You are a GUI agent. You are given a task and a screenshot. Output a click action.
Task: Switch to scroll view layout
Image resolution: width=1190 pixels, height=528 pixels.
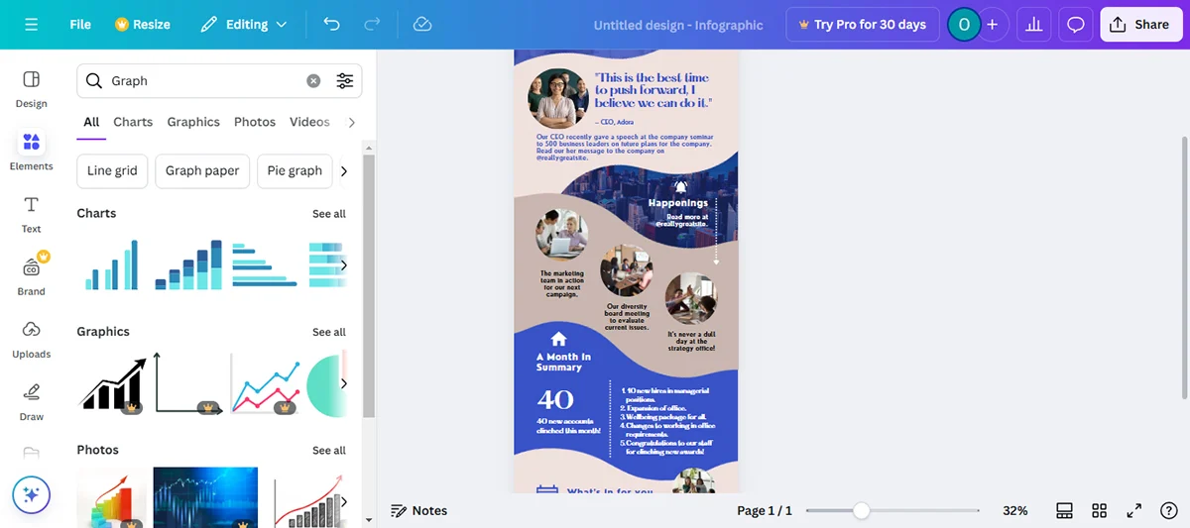(1064, 511)
